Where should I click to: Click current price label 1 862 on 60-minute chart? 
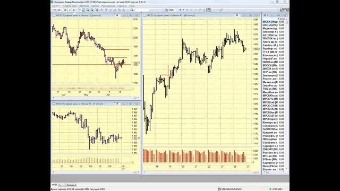click(x=256, y=49)
